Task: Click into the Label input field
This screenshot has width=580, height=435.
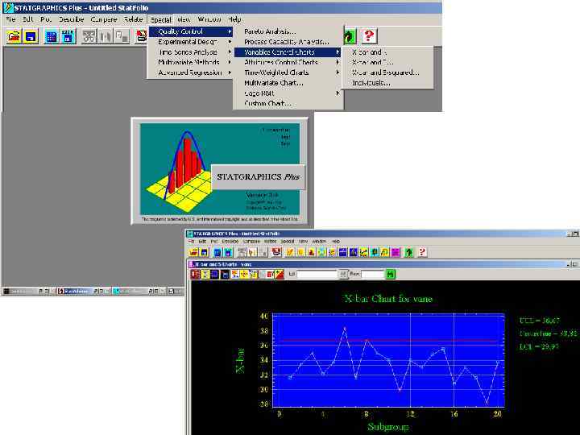Action: 317,274
